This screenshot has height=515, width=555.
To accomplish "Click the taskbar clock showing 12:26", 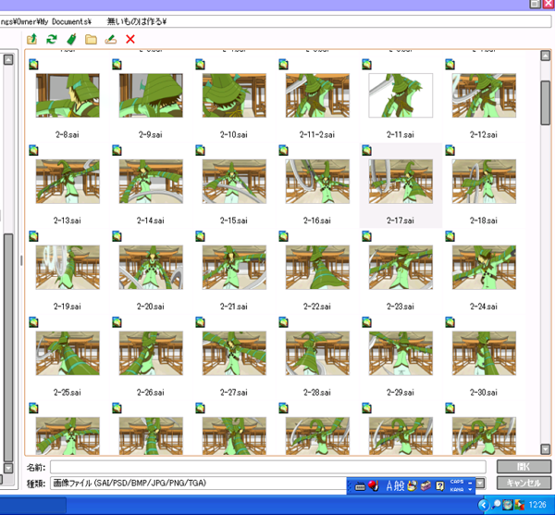I will point(537,505).
